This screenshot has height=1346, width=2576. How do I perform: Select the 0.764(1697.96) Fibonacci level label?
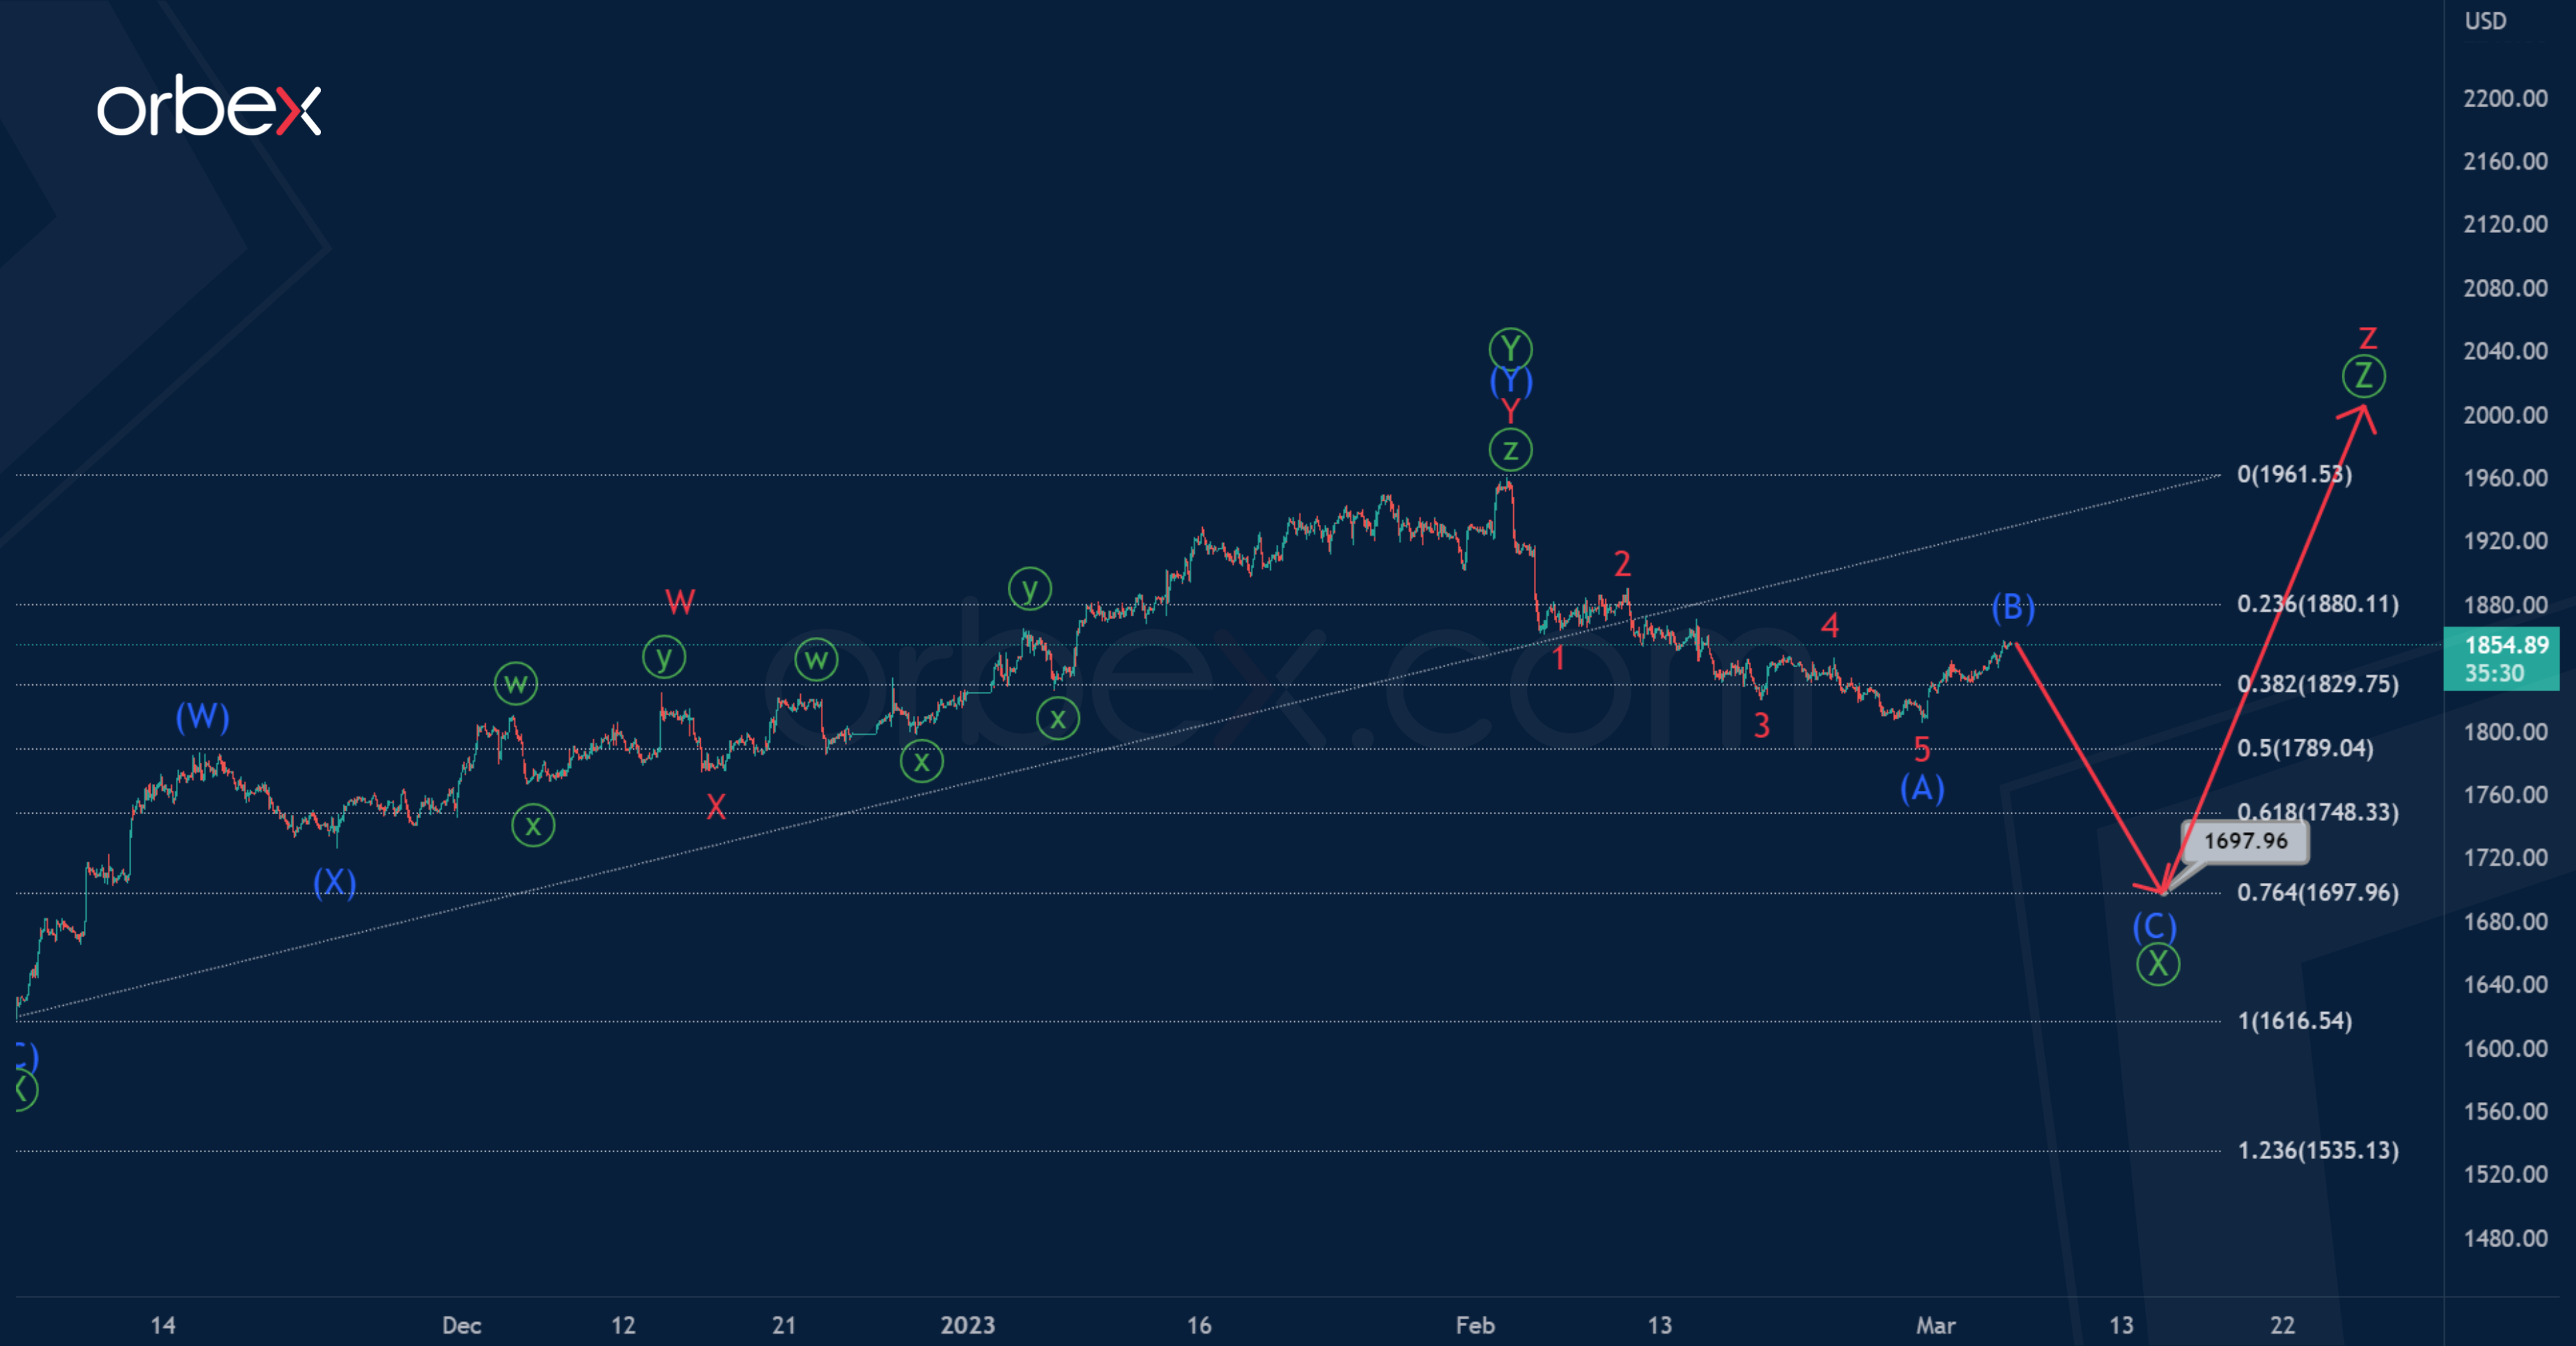pyautogui.click(x=2317, y=892)
